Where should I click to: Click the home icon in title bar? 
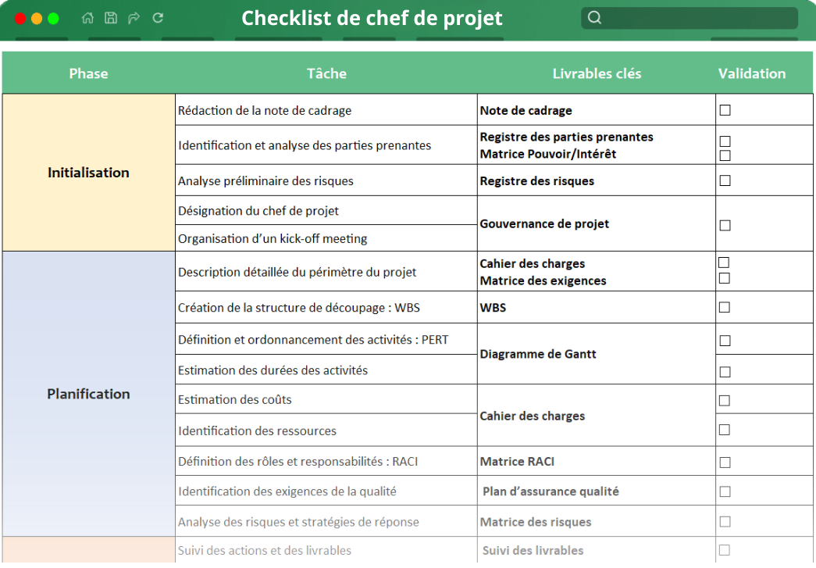pyautogui.click(x=87, y=18)
